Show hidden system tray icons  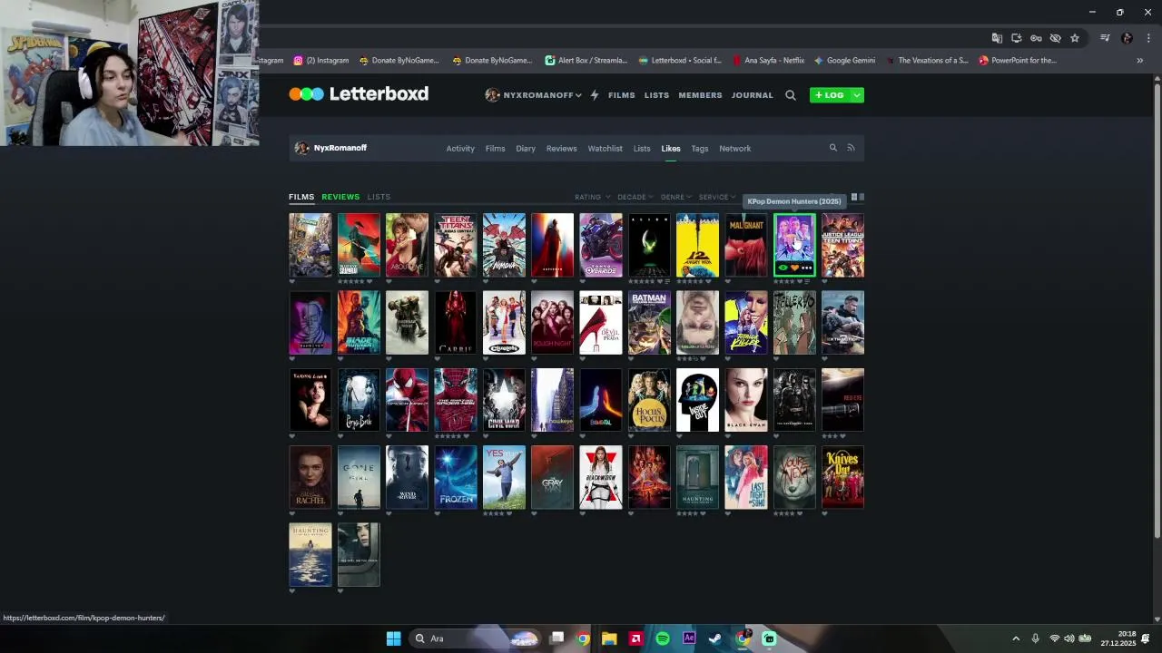(1016, 638)
